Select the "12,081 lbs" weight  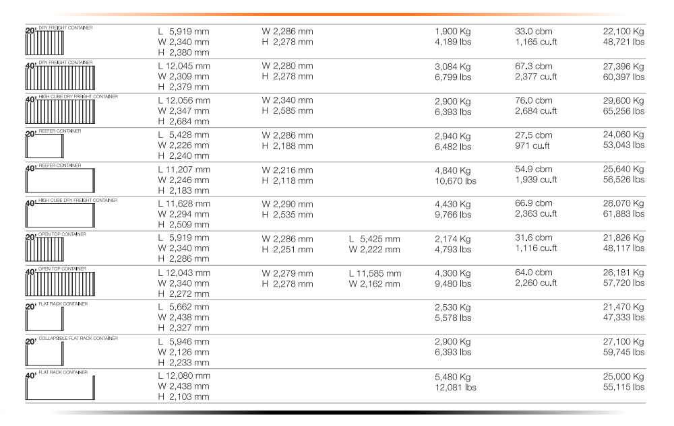[x=456, y=388]
